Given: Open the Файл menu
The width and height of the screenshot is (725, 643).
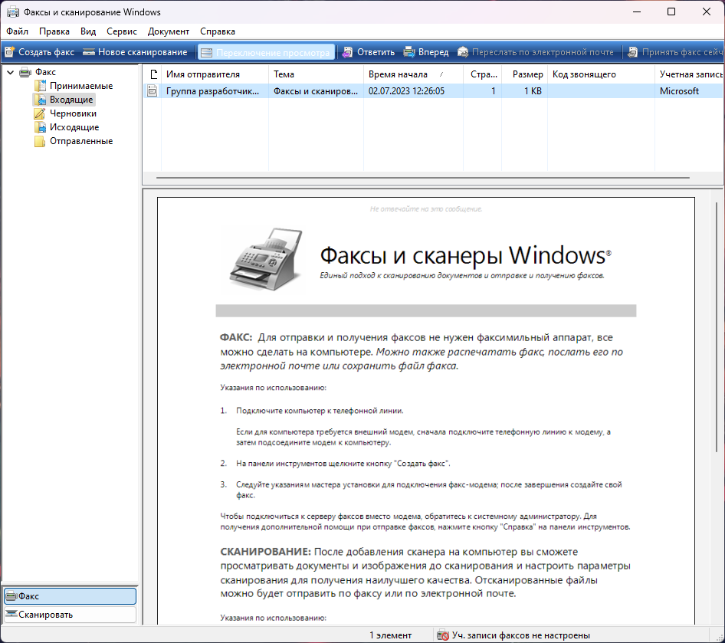Looking at the screenshot, I should click(x=17, y=31).
